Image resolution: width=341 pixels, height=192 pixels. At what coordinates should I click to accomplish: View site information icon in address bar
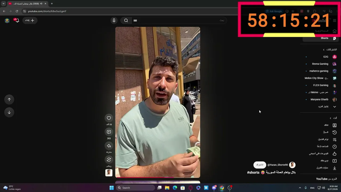(x=24, y=11)
